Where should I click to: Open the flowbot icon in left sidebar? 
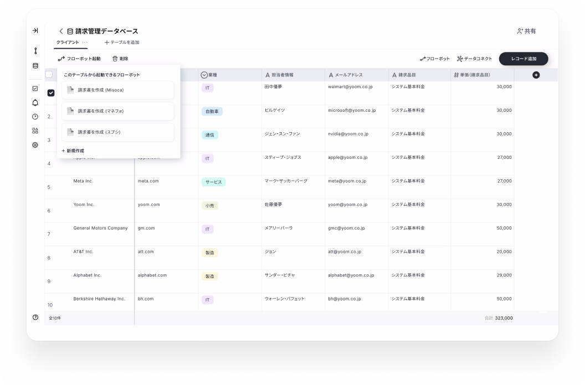35,51
